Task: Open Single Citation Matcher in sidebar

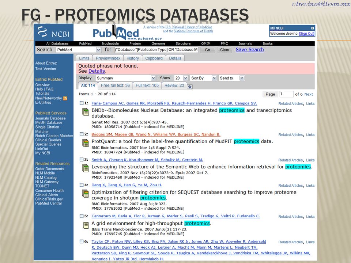Action: click(47, 129)
